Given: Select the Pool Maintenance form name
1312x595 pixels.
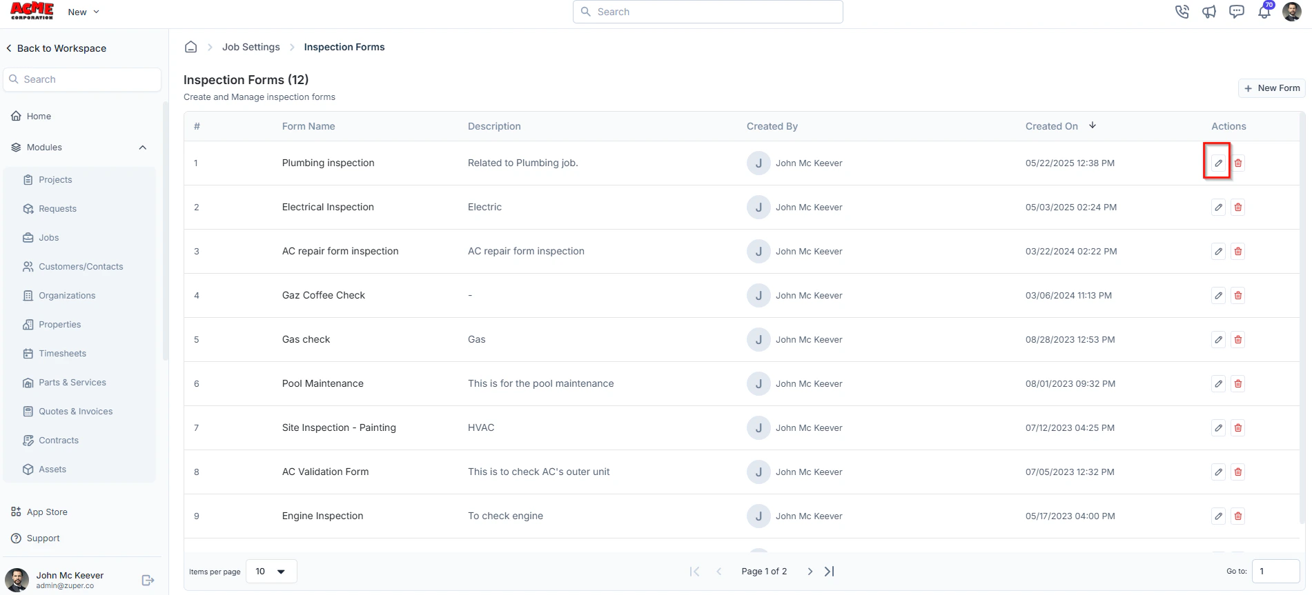Looking at the screenshot, I should 323,384.
